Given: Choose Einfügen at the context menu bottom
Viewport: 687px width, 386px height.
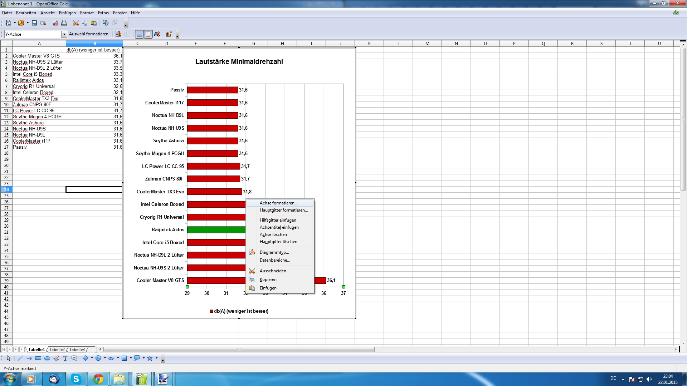Looking at the screenshot, I should click(x=280, y=288).
